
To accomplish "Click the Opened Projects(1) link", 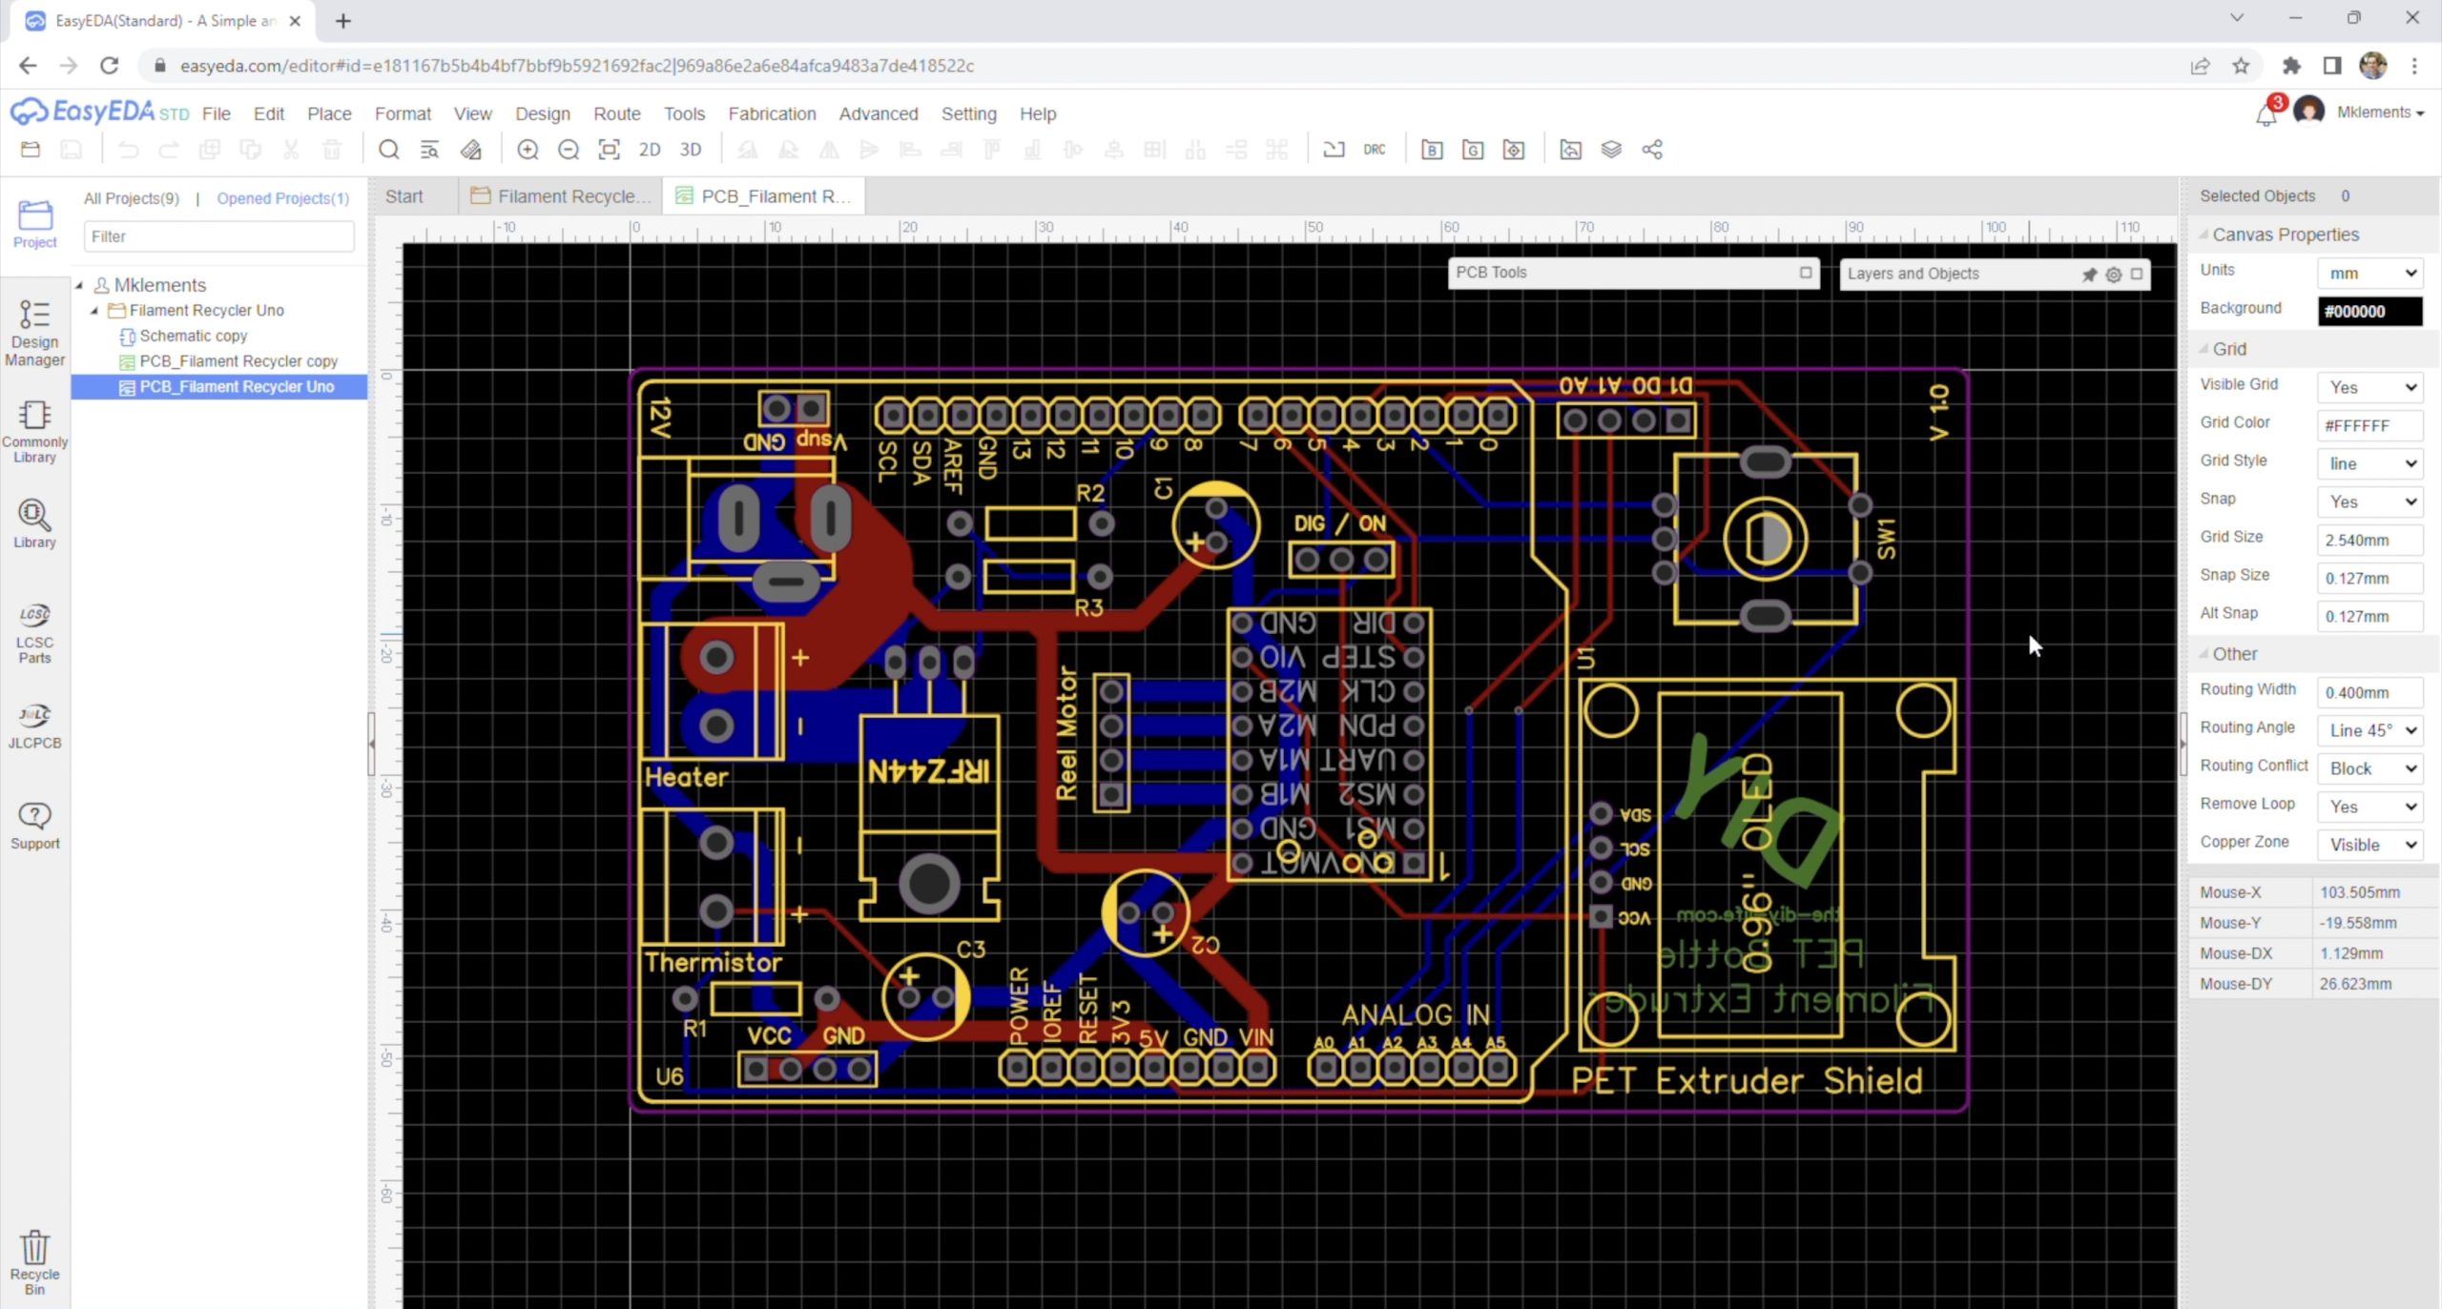I will pyautogui.click(x=282, y=198).
